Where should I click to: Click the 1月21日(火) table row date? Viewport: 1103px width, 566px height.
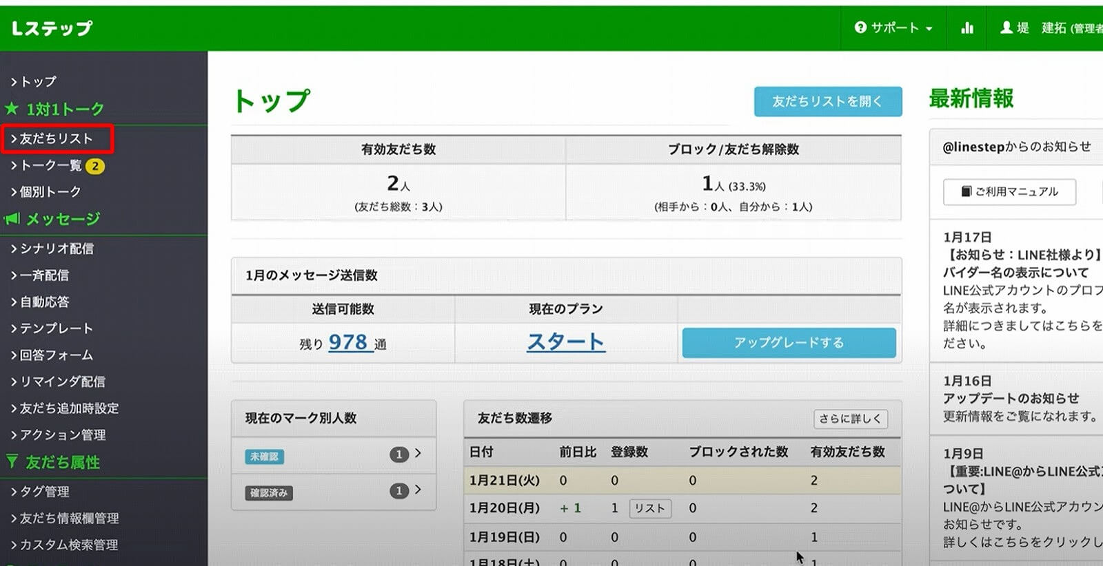505,481
